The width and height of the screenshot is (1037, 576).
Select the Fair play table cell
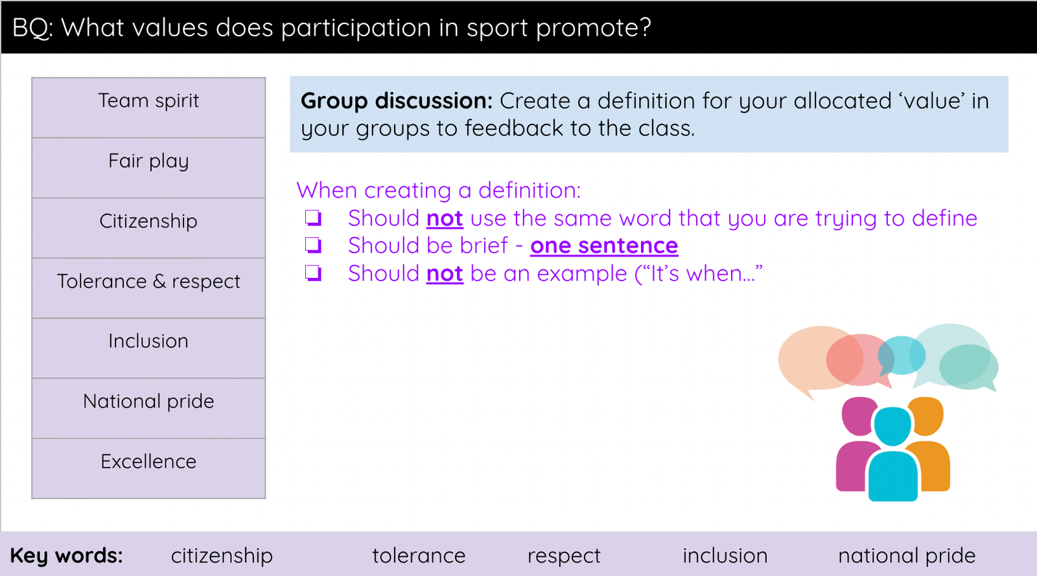tap(148, 168)
